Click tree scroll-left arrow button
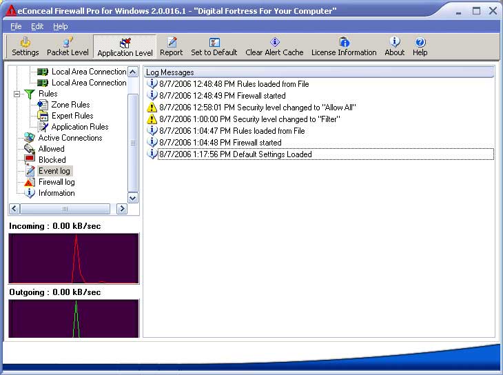Viewport: 503px width, 375px height. (14, 209)
